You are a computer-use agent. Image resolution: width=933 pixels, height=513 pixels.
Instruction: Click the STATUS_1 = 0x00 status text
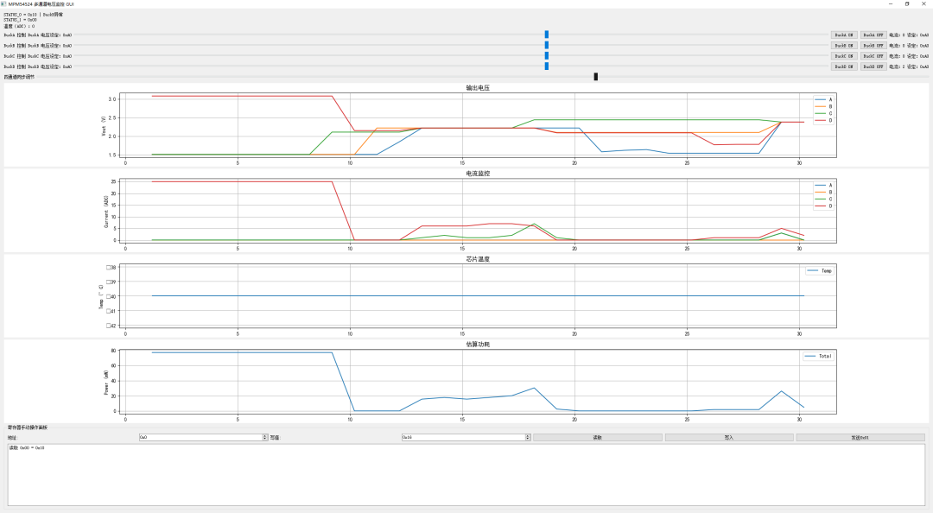[x=20, y=20]
